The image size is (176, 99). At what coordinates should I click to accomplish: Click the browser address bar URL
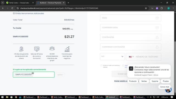pos(59,8)
